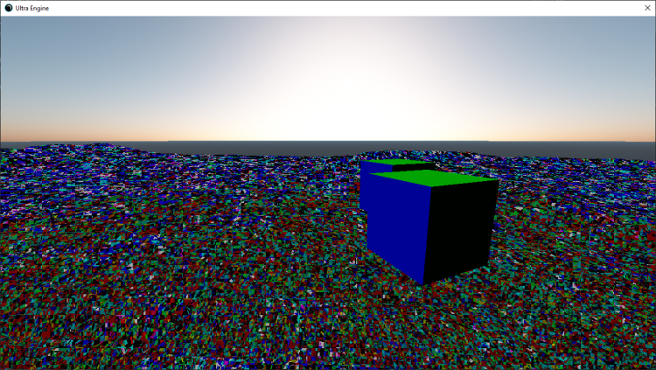Click the "Ultra Engine" title text
This screenshot has width=656, height=370.
32,9
